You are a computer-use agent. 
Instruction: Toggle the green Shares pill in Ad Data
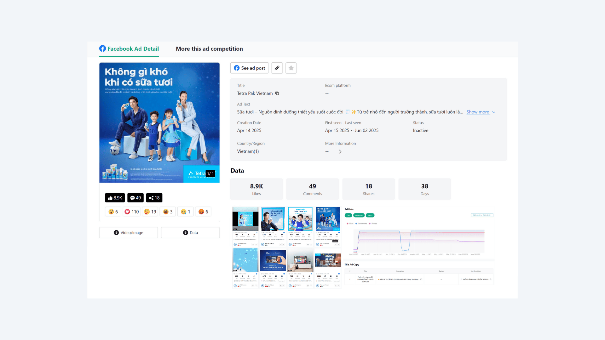point(370,215)
